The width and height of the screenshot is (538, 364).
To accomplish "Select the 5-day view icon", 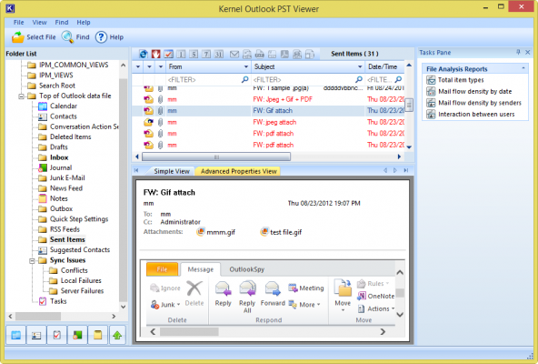I will pyautogui.click(x=194, y=54).
